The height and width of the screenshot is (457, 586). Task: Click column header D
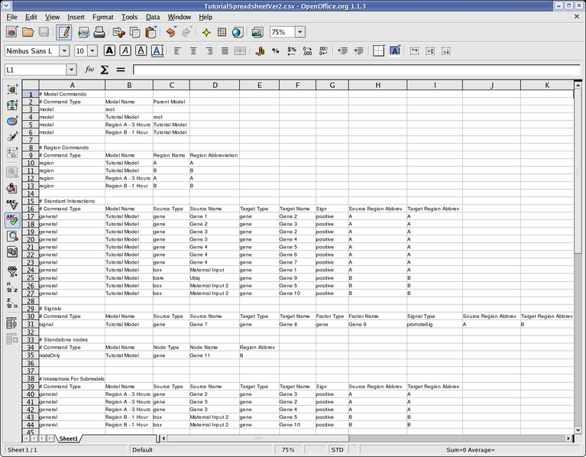pos(214,85)
